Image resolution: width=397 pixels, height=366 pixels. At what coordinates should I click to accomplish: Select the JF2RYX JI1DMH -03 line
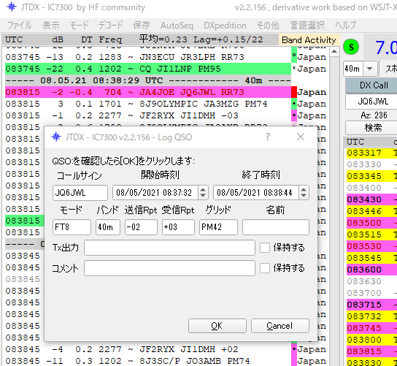coord(148,115)
